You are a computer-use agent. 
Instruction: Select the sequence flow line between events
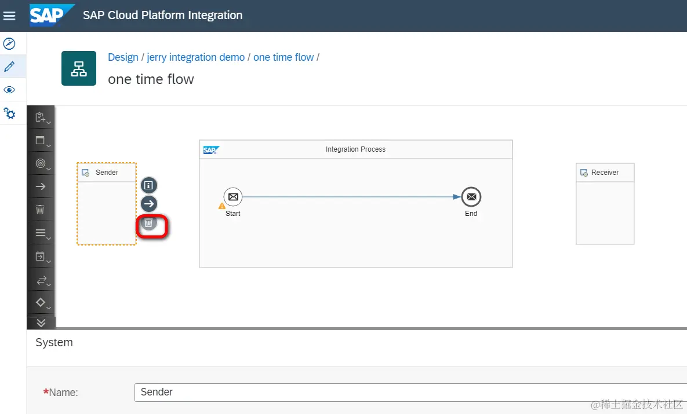(x=352, y=197)
